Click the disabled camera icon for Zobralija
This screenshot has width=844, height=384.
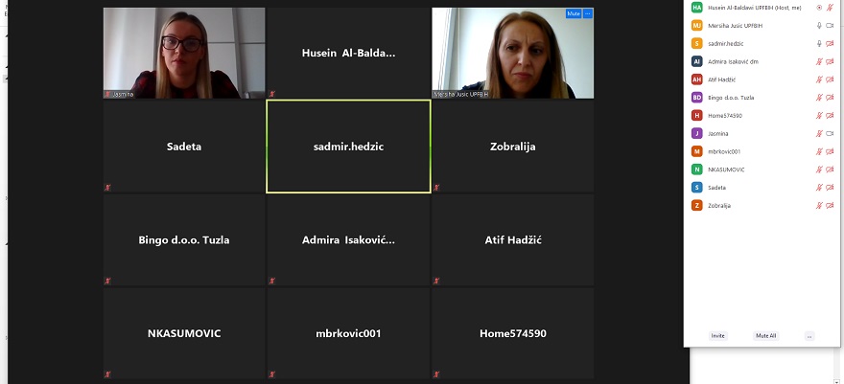tap(830, 205)
